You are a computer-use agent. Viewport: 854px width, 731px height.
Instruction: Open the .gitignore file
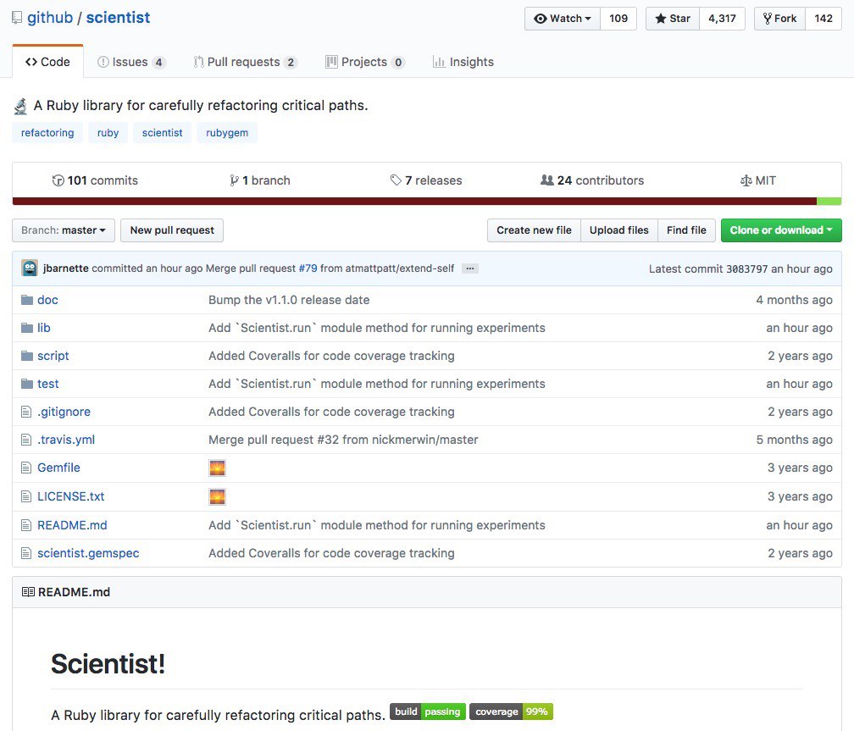[x=64, y=412]
